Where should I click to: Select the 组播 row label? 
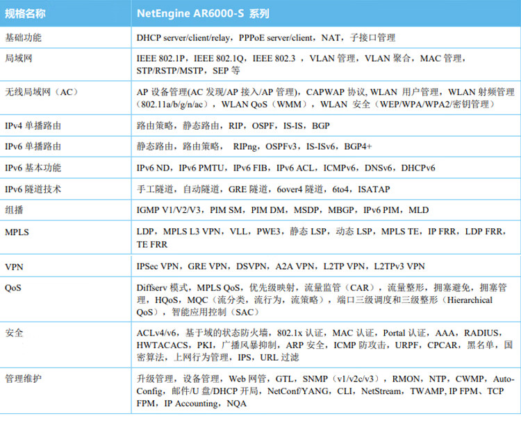tap(14, 209)
